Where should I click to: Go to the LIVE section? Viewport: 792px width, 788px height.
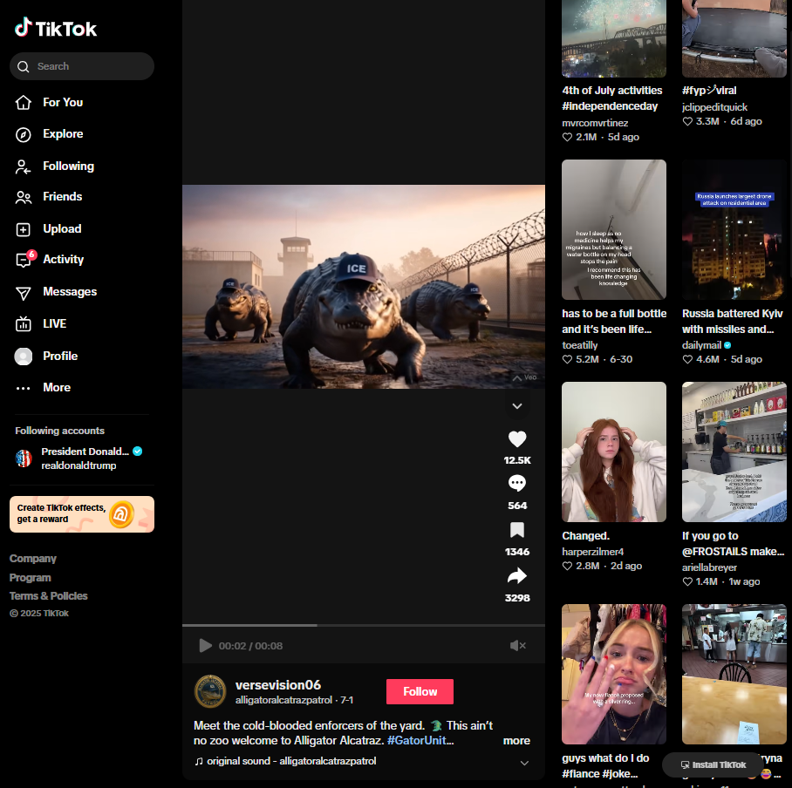pos(54,323)
